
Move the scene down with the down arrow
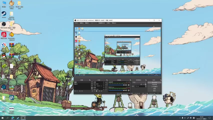pyautogui.click(x=82, y=91)
